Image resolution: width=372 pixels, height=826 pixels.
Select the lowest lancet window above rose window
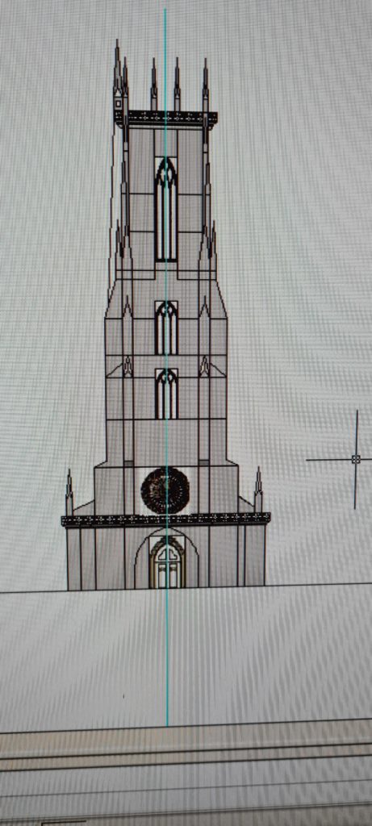166,394
